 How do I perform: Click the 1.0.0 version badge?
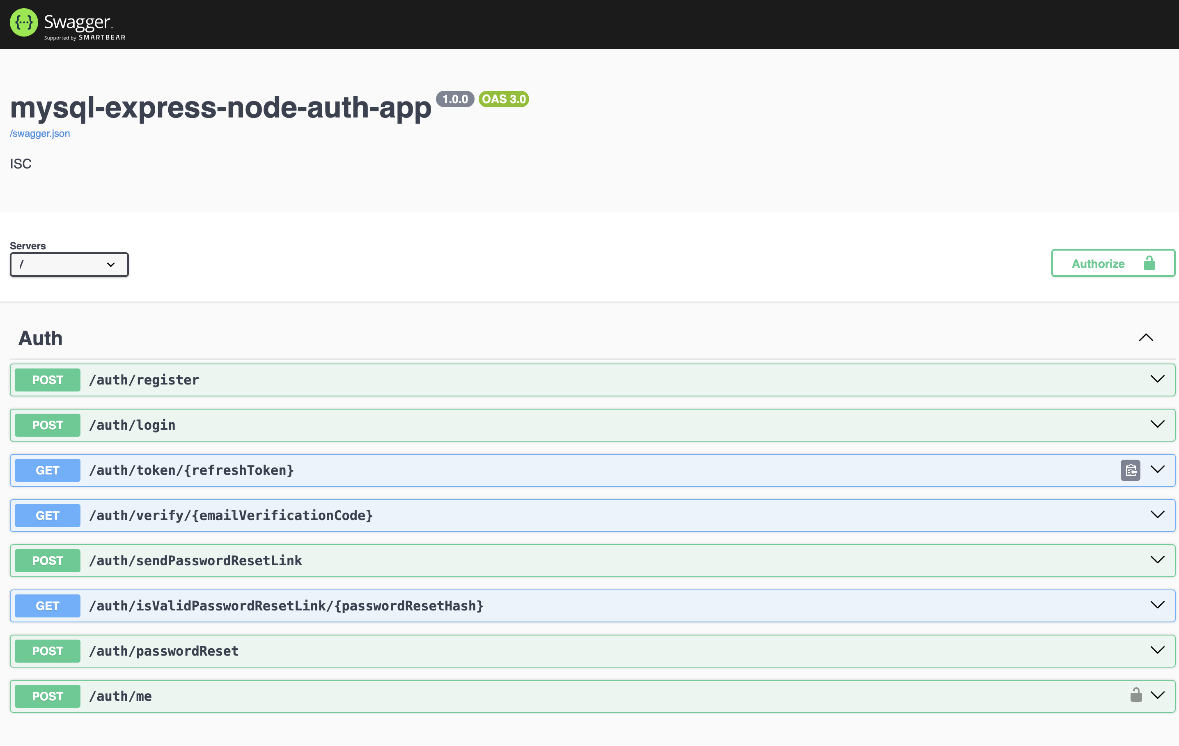[x=455, y=99]
